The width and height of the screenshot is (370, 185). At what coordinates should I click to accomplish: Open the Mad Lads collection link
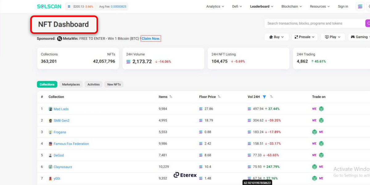(x=61, y=109)
